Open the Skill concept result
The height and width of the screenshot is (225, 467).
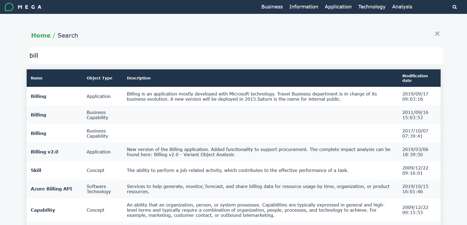pos(36,170)
